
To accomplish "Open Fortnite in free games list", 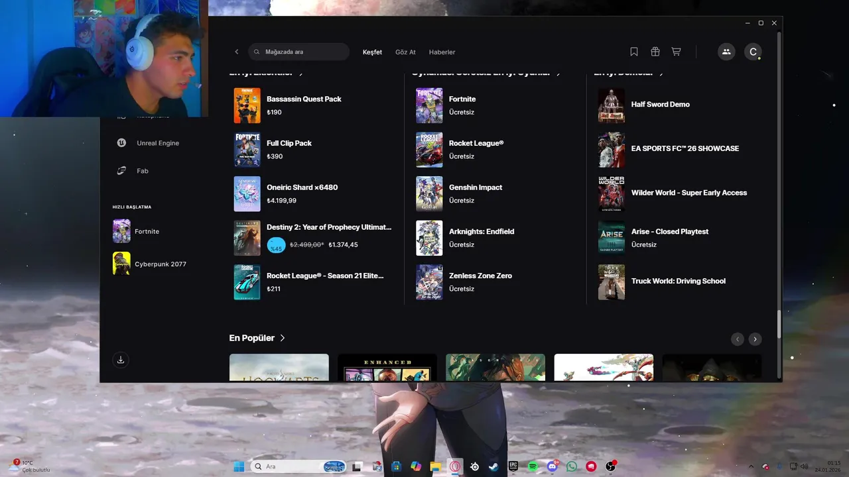I will coord(495,105).
